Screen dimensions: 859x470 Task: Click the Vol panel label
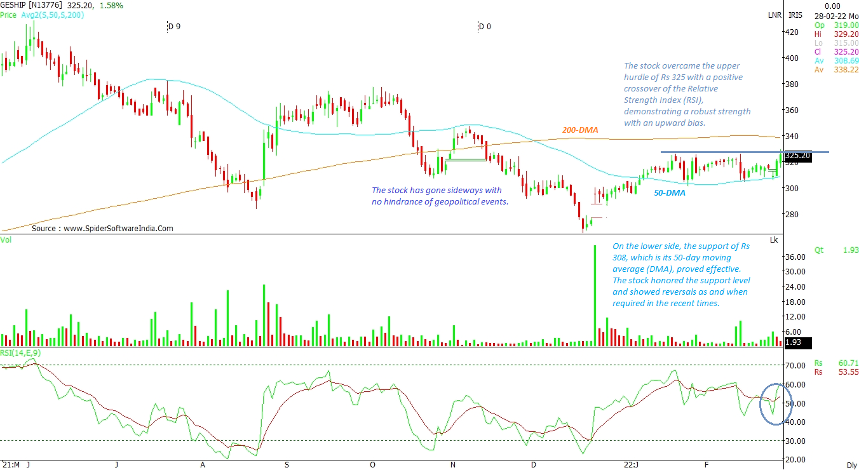point(6,239)
